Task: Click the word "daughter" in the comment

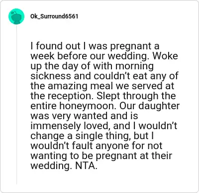Action: click(159, 107)
